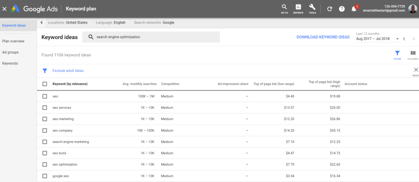Edit Search networks: Google setting
The width and height of the screenshot is (419, 182).
(x=154, y=23)
